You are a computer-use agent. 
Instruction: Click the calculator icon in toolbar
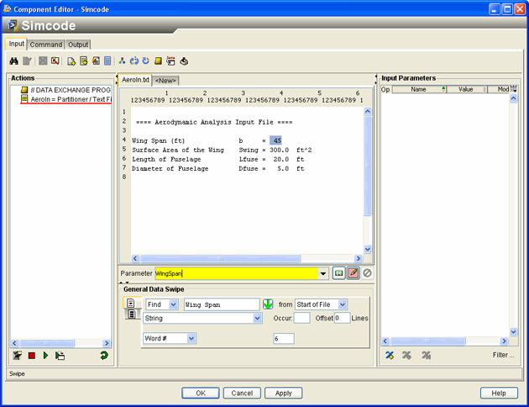(x=107, y=61)
